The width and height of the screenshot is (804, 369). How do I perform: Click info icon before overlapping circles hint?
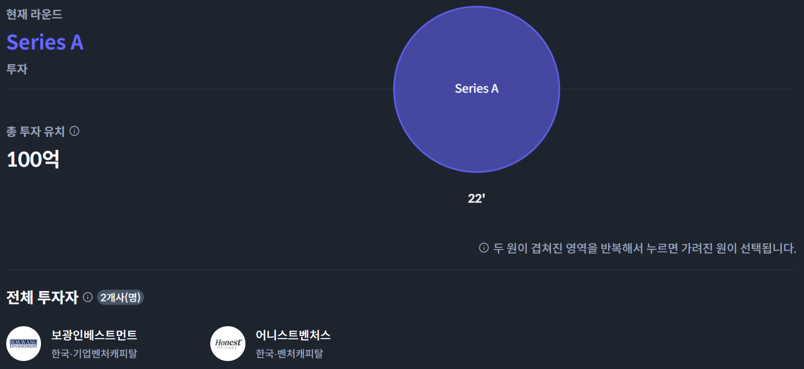click(484, 248)
